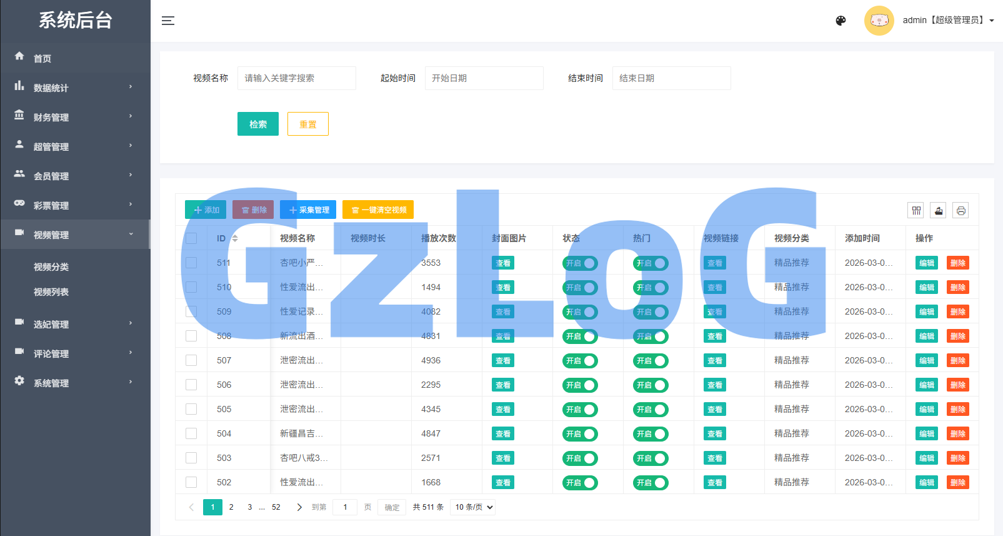Toggle the hot switch for row 505
Screen dimensions: 1003x536
tap(651, 410)
